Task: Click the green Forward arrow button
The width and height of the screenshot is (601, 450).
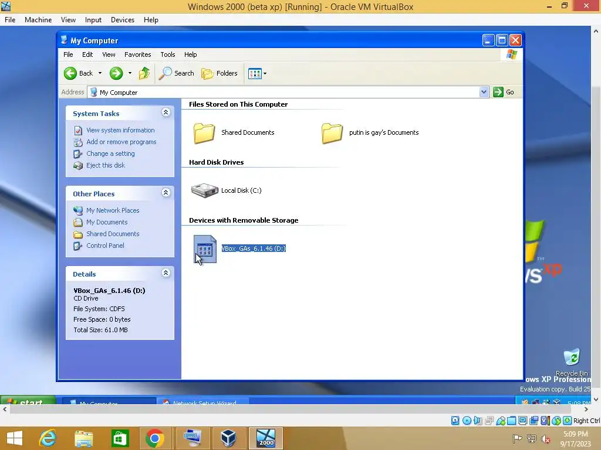Action: click(116, 73)
